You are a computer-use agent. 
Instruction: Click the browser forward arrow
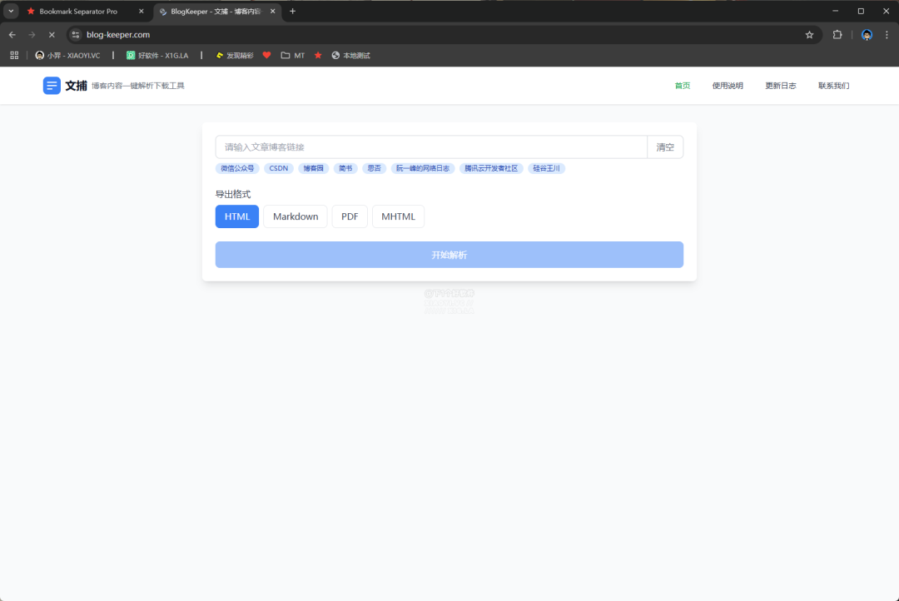click(x=32, y=35)
